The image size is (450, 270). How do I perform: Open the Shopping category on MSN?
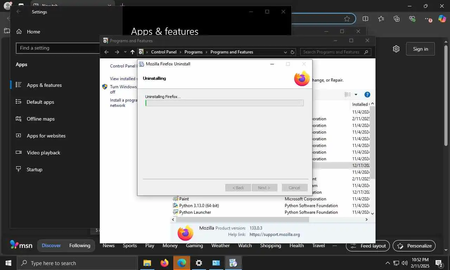[x=270, y=245]
